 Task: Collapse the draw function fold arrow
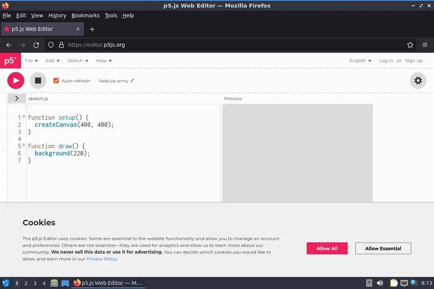pyautogui.click(x=24, y=146)
